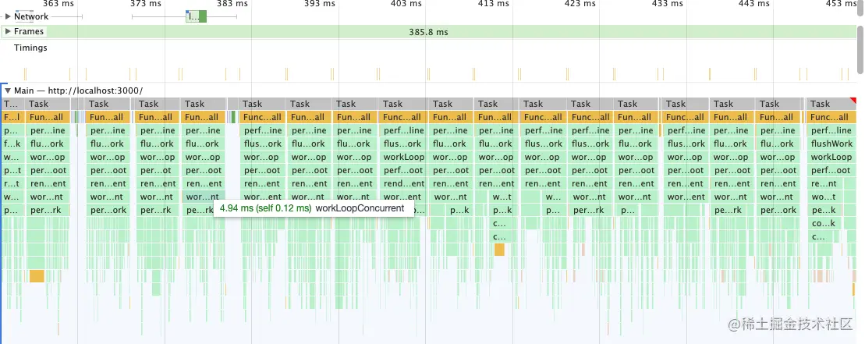
Task: Select workLoop block above rend...ent column
Action: [403, 157]
